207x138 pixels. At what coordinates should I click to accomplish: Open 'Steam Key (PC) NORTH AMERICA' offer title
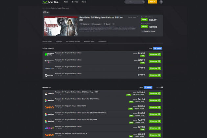80,113
